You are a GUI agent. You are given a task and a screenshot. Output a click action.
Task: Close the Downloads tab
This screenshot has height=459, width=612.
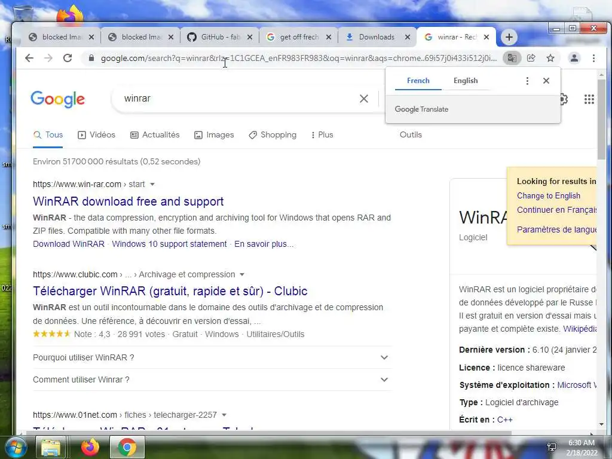(x=408, y=37)
